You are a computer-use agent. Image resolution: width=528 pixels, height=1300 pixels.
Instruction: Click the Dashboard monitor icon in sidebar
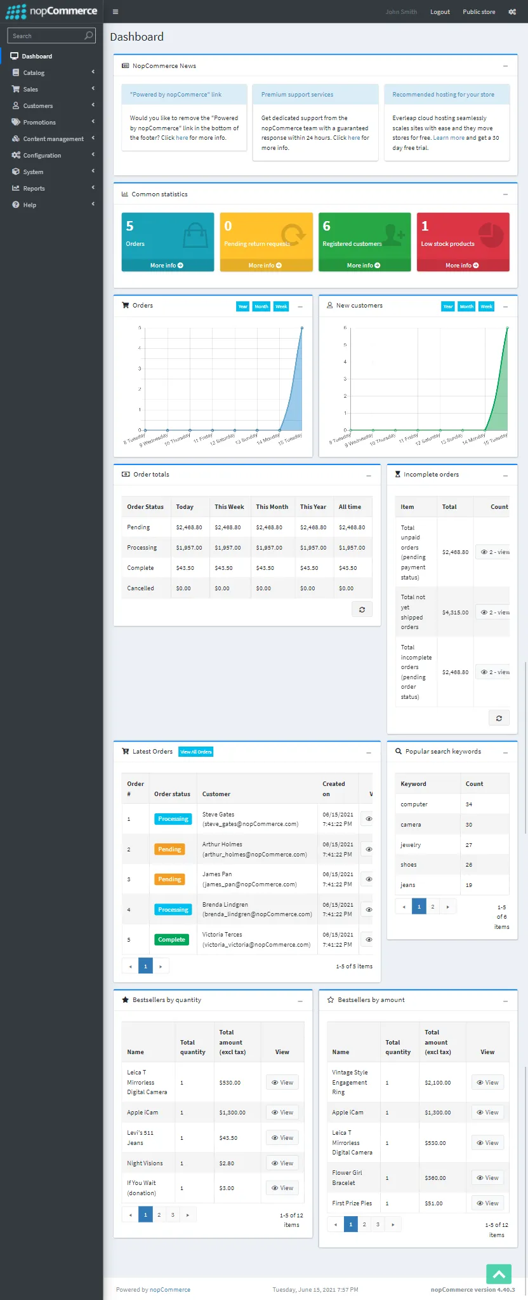(15, 56)
